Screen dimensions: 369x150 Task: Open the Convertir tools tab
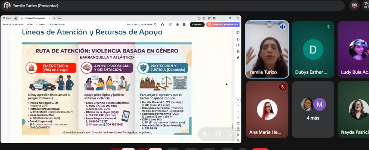coord(41,24)
